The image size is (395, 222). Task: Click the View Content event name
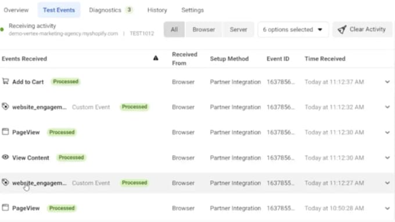tap(31, 158)
